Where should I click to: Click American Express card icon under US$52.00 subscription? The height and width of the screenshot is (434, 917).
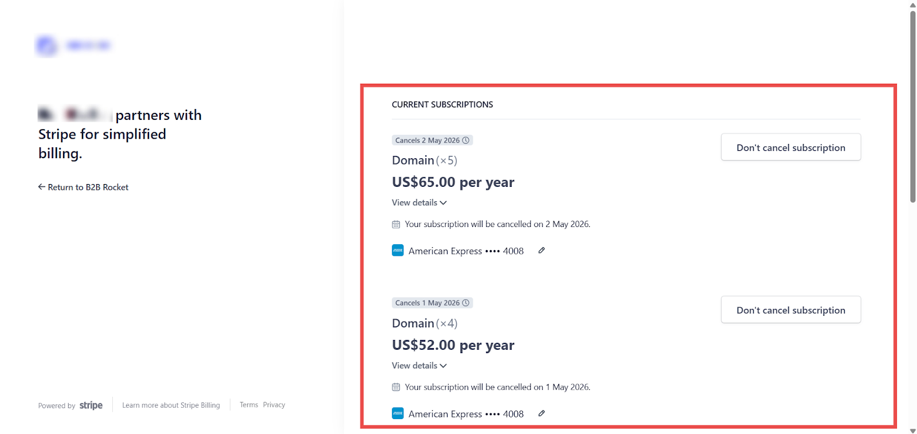coord(398,413)
